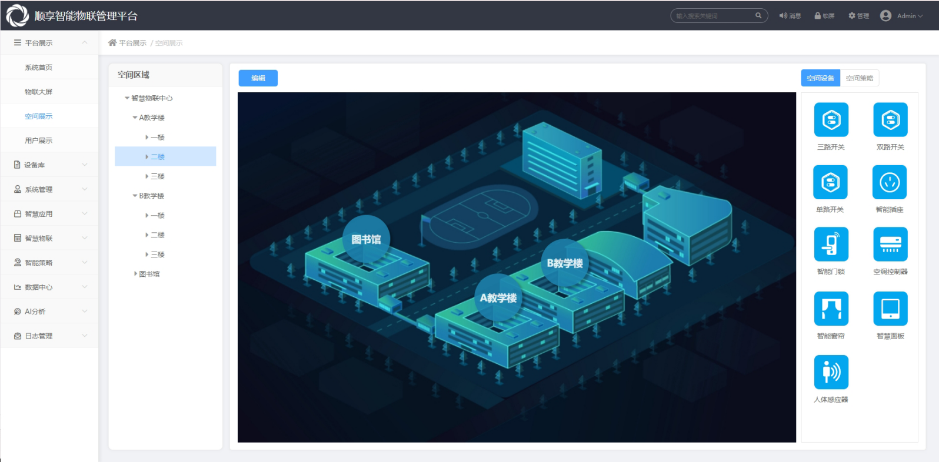The height and width of the screenshot is (462, 939).
Task: Select the 智慧面板 panel icon
Action: [x=890, y=309]
